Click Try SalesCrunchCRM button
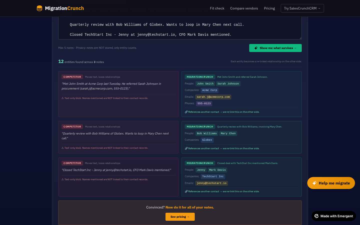360x225 pixels. coord(302,8)
